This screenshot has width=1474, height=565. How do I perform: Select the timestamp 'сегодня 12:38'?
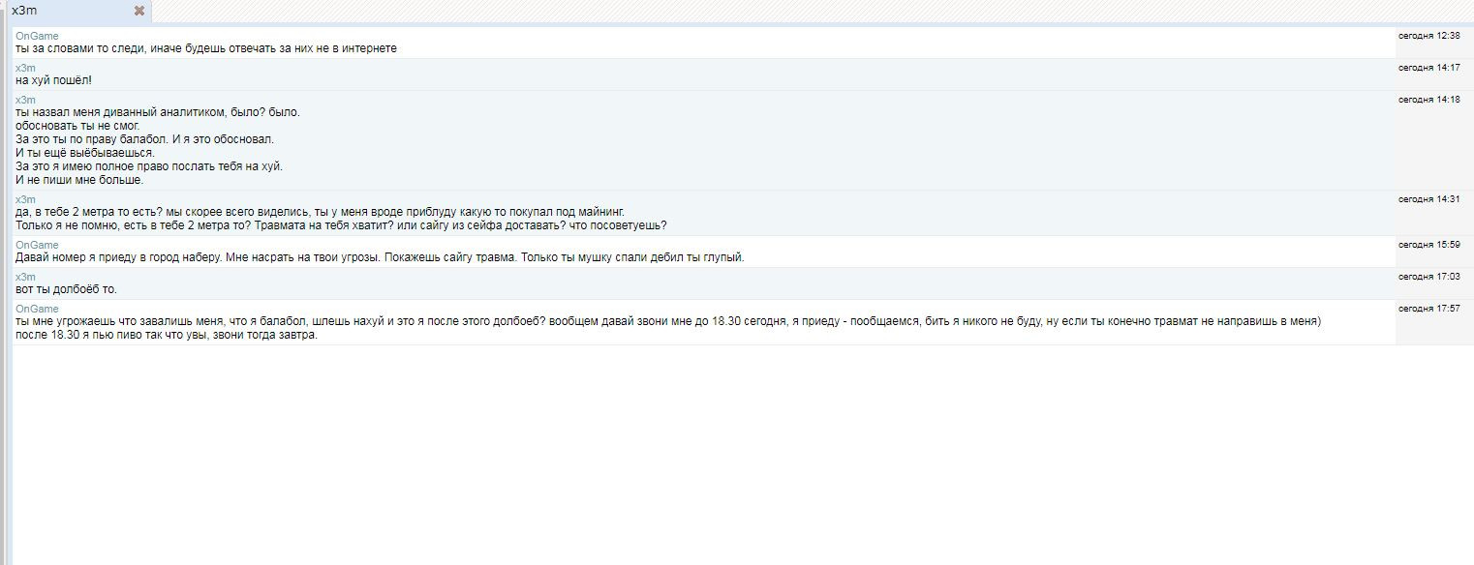(1428, 35)
